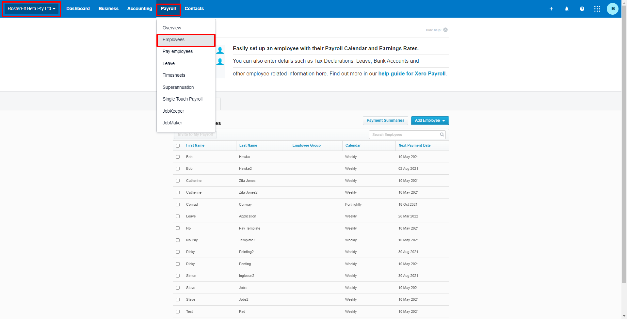627x319 pixels.
Task: Sort by the First Name column header
Action: pos(195,146)
